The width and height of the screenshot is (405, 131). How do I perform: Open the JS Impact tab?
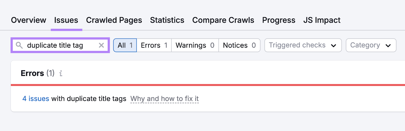tap(322, 20)
